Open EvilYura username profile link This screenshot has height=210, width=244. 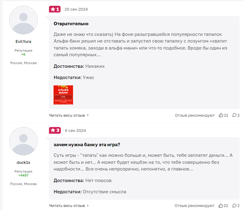[x=23, y=41]
